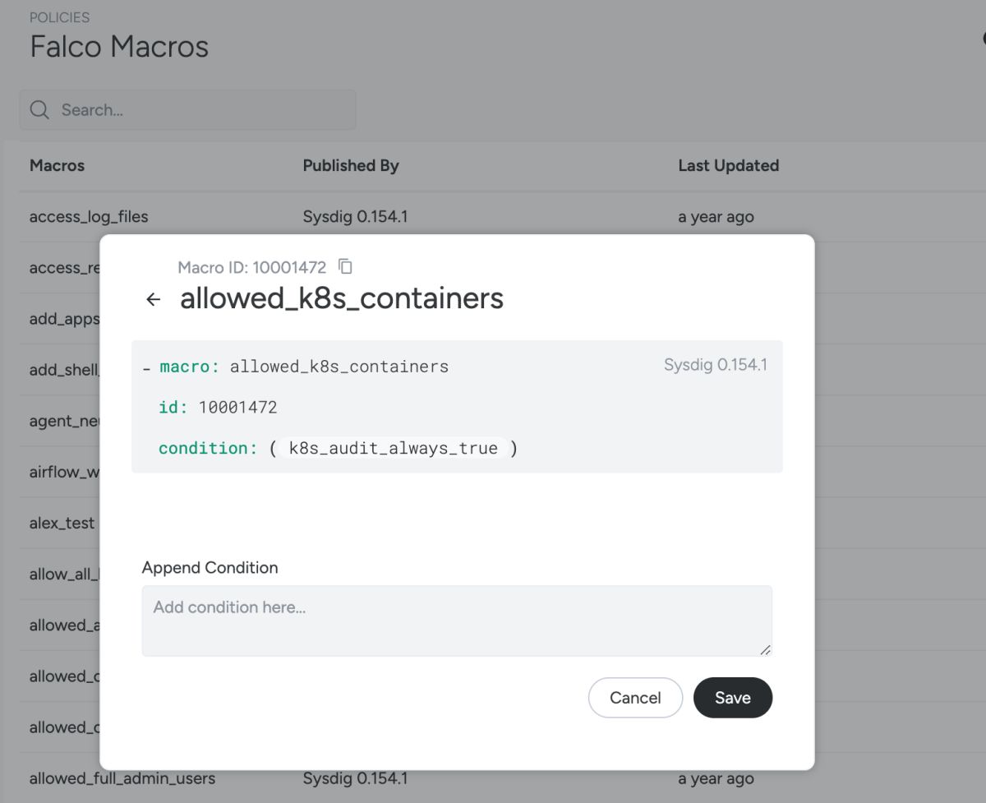Viewport: 986px width, 803px height.
Task: Sort by the Last Updated column
Action: (x=728, y=165)
